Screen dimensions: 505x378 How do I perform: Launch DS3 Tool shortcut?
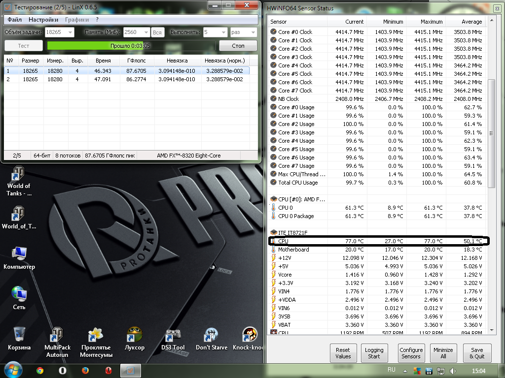coord(173,340)
